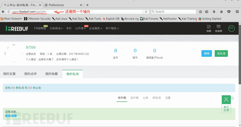241x127 pixels.
Task: Reload the page with the refresh icon
Action: tap(146, 12)
